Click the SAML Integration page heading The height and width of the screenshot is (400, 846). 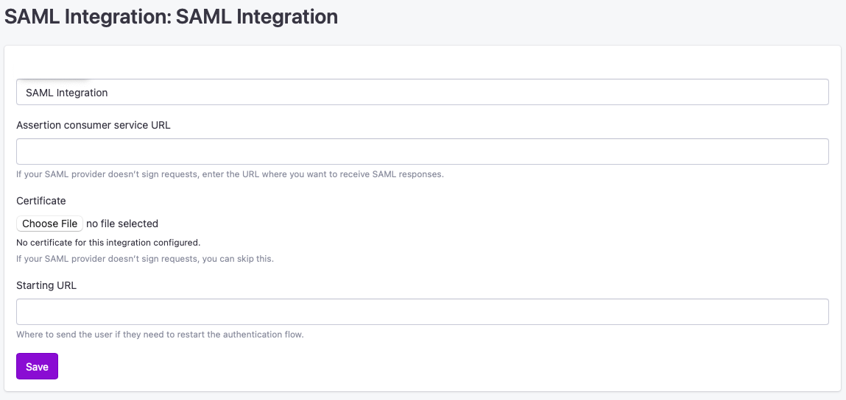pos(171,17)
